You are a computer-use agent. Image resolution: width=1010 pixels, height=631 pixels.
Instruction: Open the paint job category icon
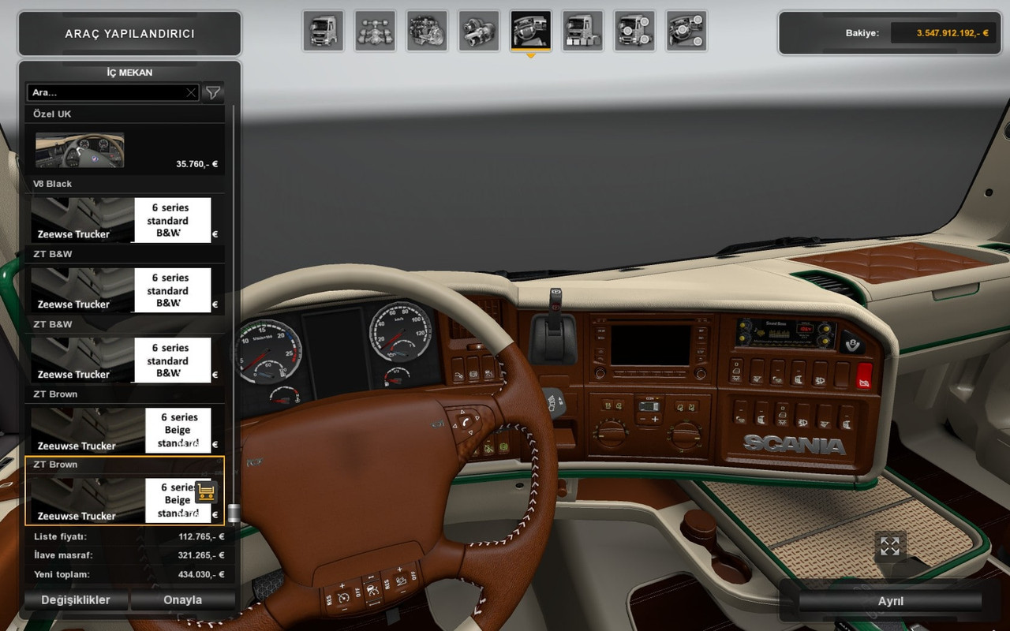[x=582, y=31]
